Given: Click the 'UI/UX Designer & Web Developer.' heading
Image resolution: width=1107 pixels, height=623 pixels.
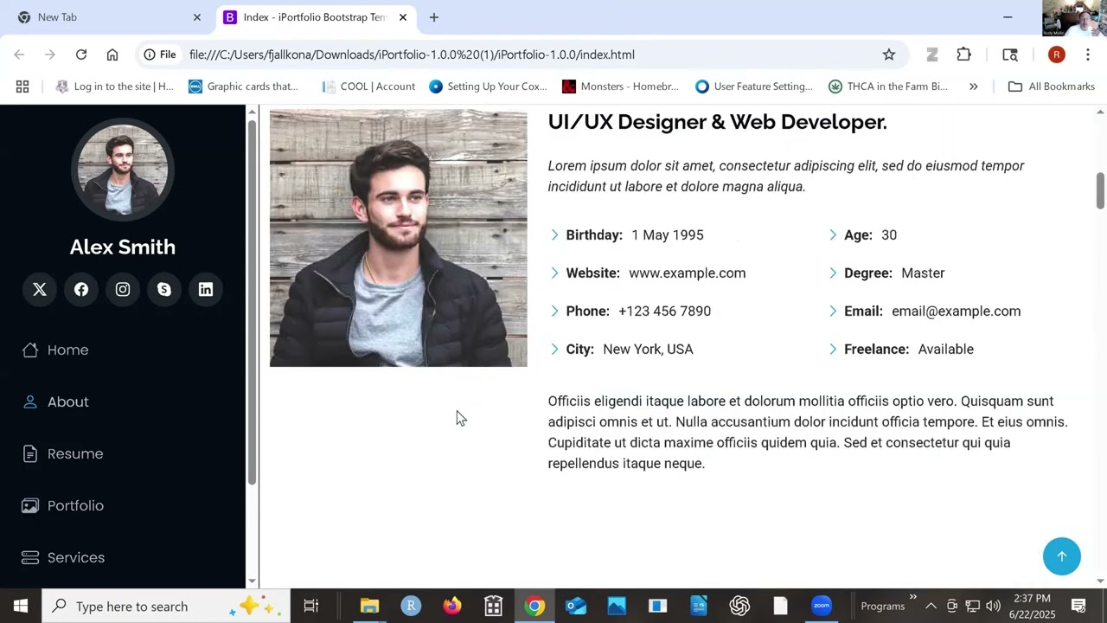Looking at the screenshot, I should coord(718,122).
